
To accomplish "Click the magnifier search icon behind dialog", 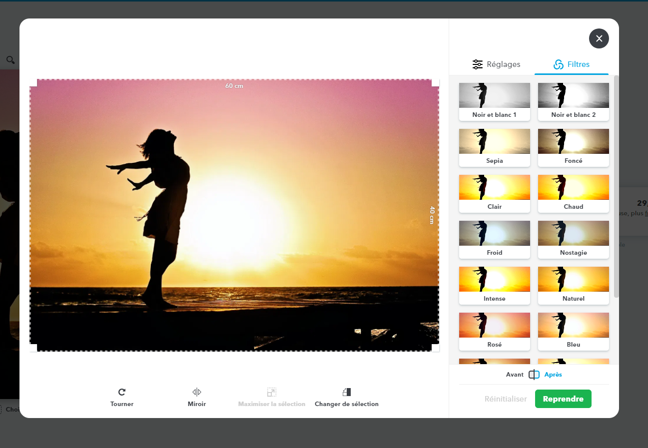I will tap(10, 60).
